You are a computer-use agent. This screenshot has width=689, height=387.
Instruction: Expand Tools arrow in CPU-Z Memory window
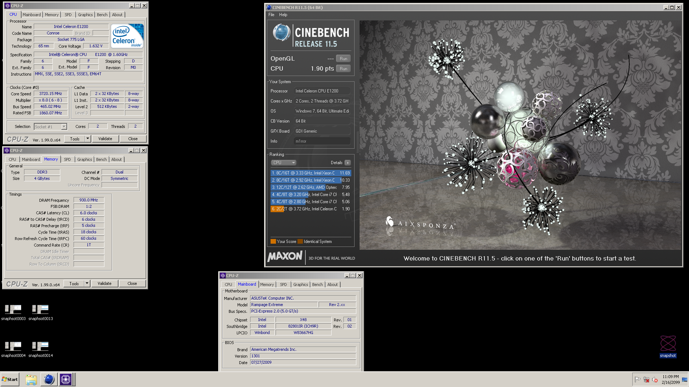[x=87, y=283]
